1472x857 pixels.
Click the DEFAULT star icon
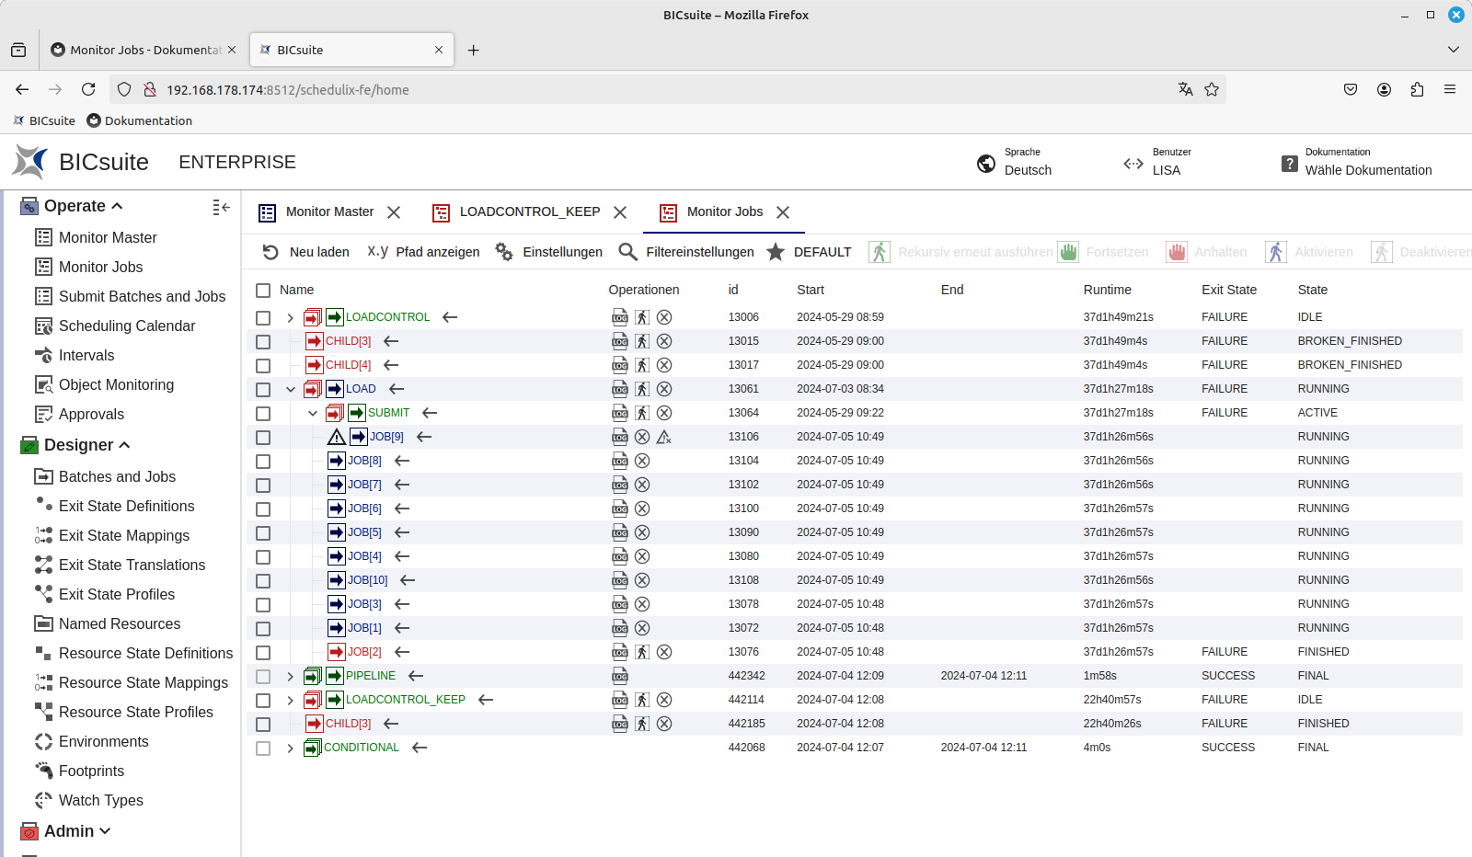(776, 252)
